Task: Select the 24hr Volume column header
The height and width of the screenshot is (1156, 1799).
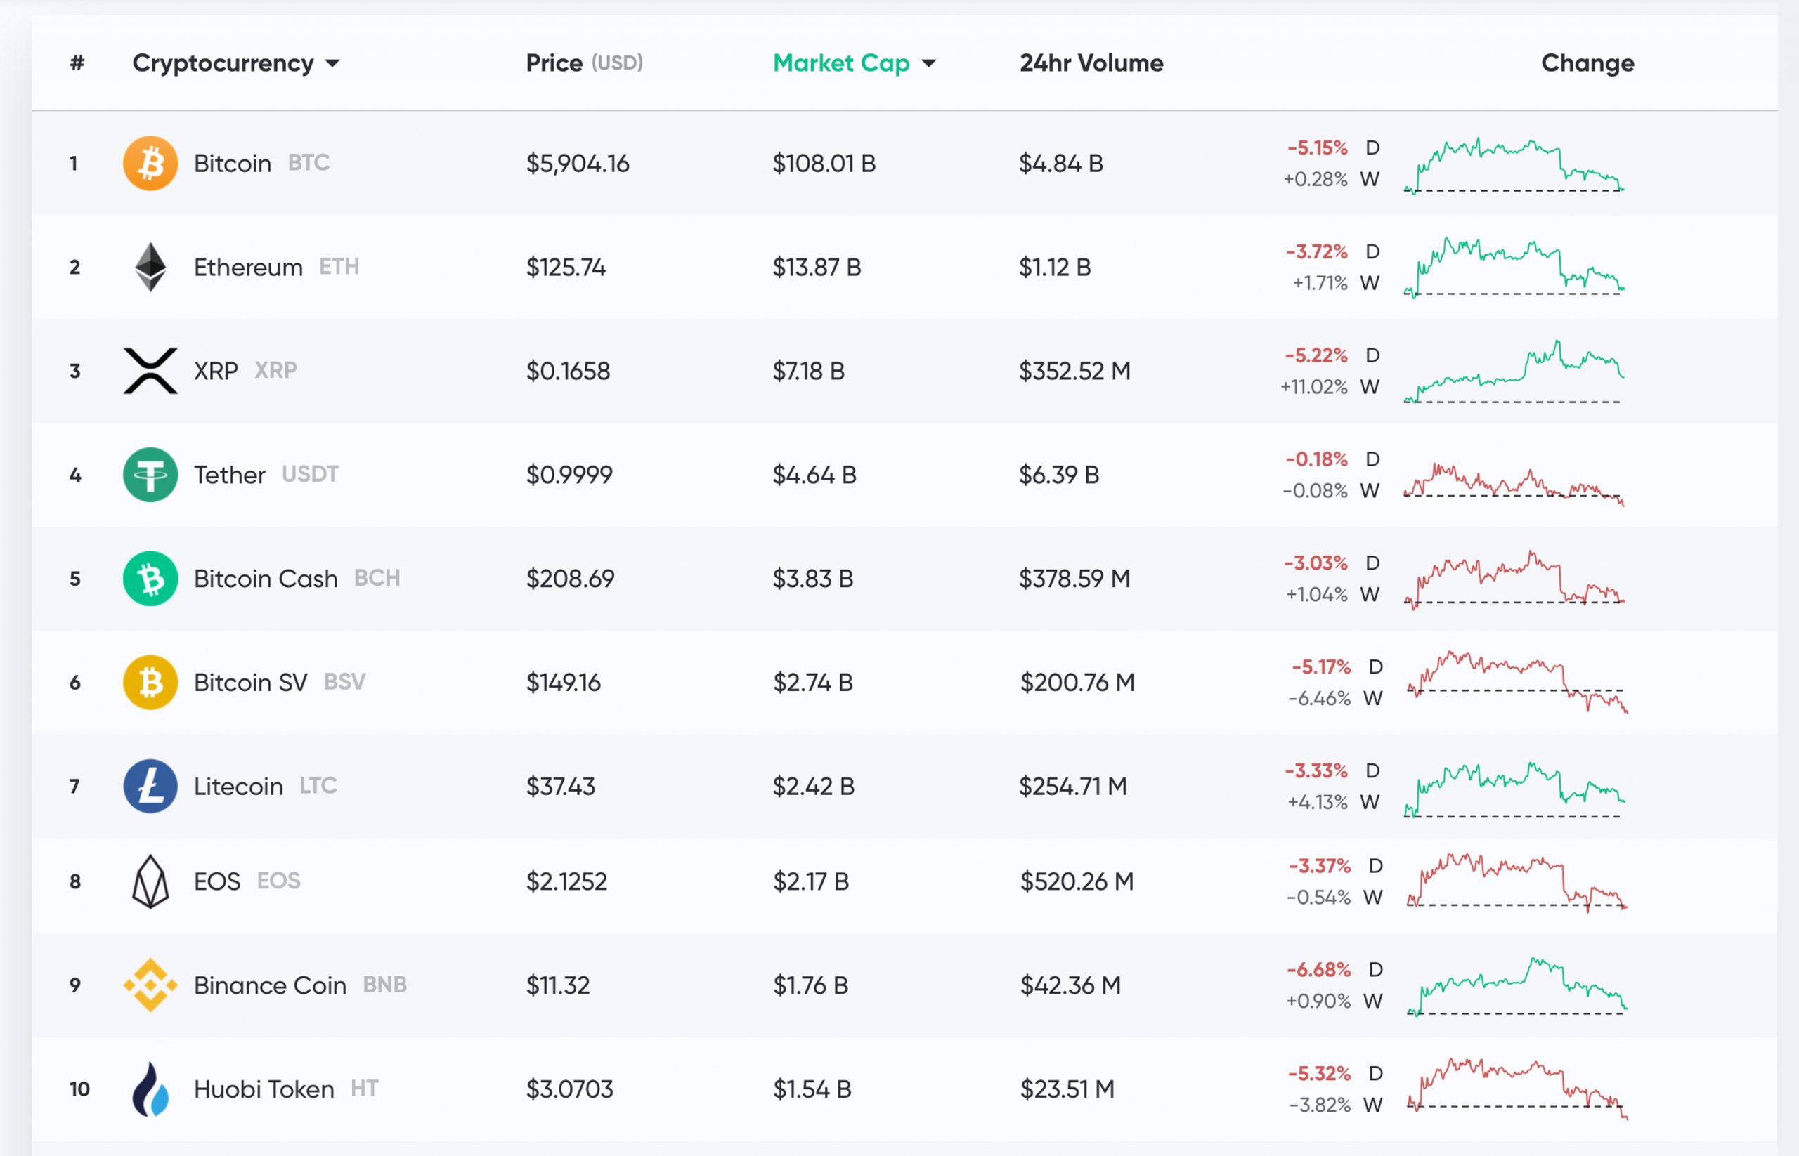Action: point(1090,63)
